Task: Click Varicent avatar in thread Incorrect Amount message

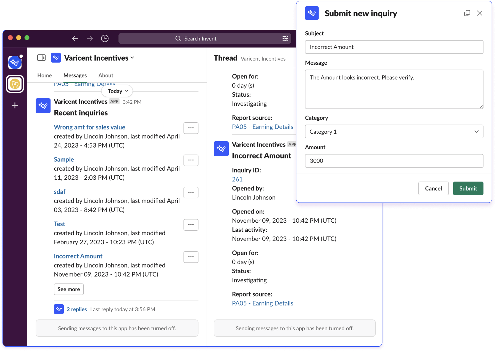Action: (221, 149)
